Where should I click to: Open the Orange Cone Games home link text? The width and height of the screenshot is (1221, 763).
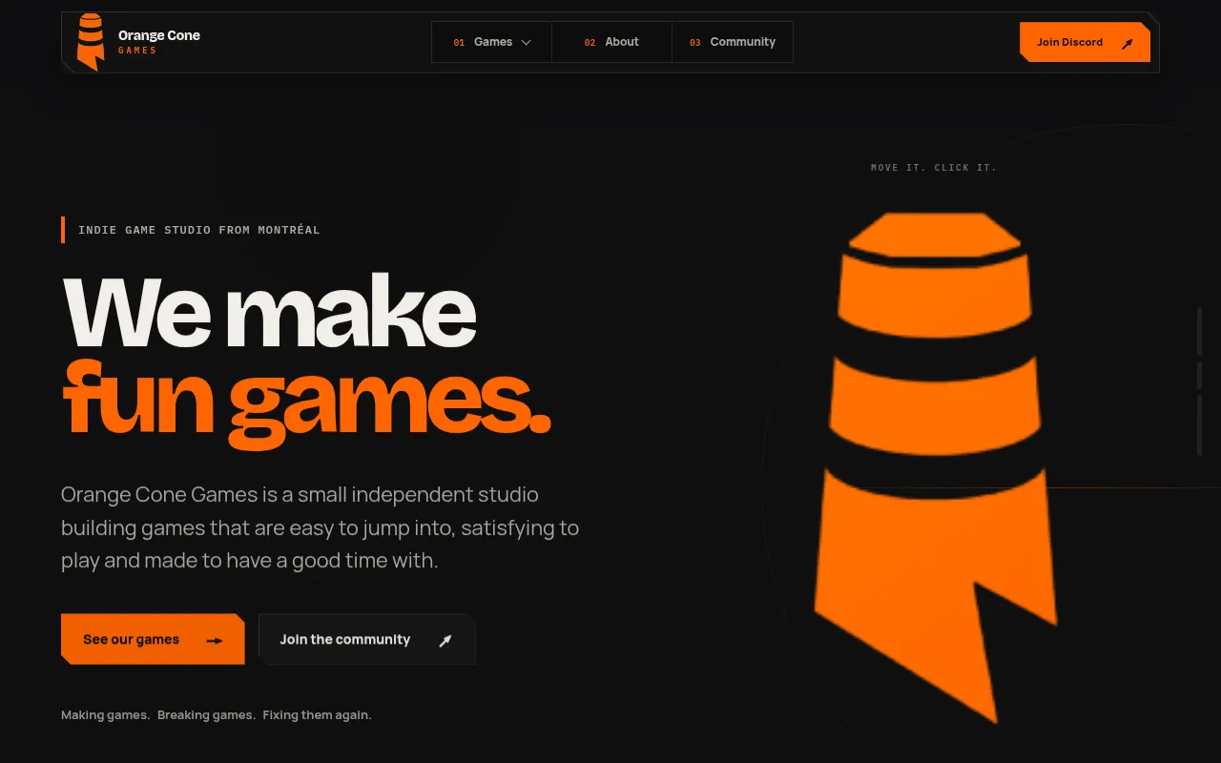click(159, 42)
